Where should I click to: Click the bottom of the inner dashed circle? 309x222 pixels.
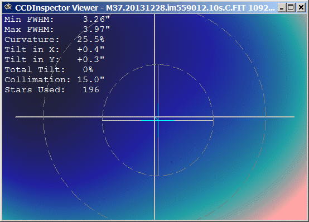tap(158, 176)
